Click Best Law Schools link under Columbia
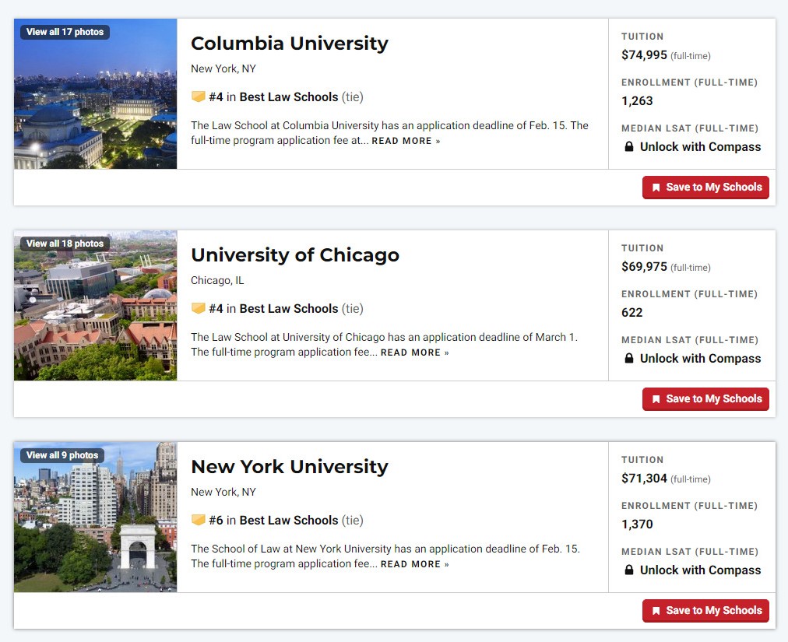This screenshot has height=642, width=788. tap(288, 97)
